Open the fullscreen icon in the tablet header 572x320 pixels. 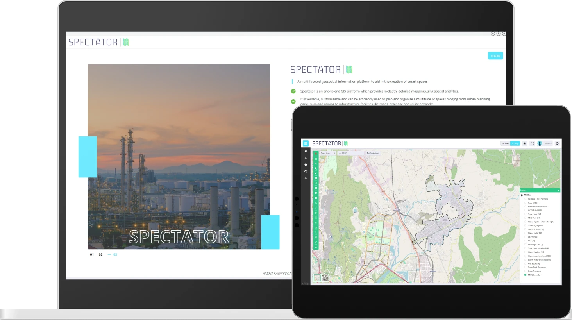pyautogui.click(x=532, y=143)
